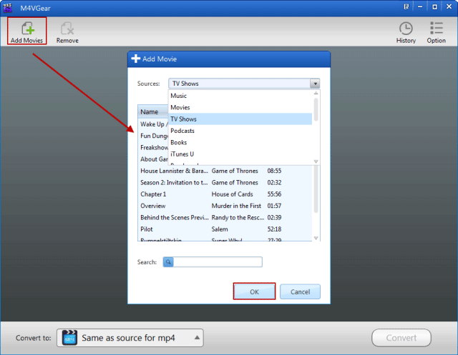Select 'House Lannister & Bara...' row
The height and width of the screenshot is (355, 458).
click(x=225, y=171)
